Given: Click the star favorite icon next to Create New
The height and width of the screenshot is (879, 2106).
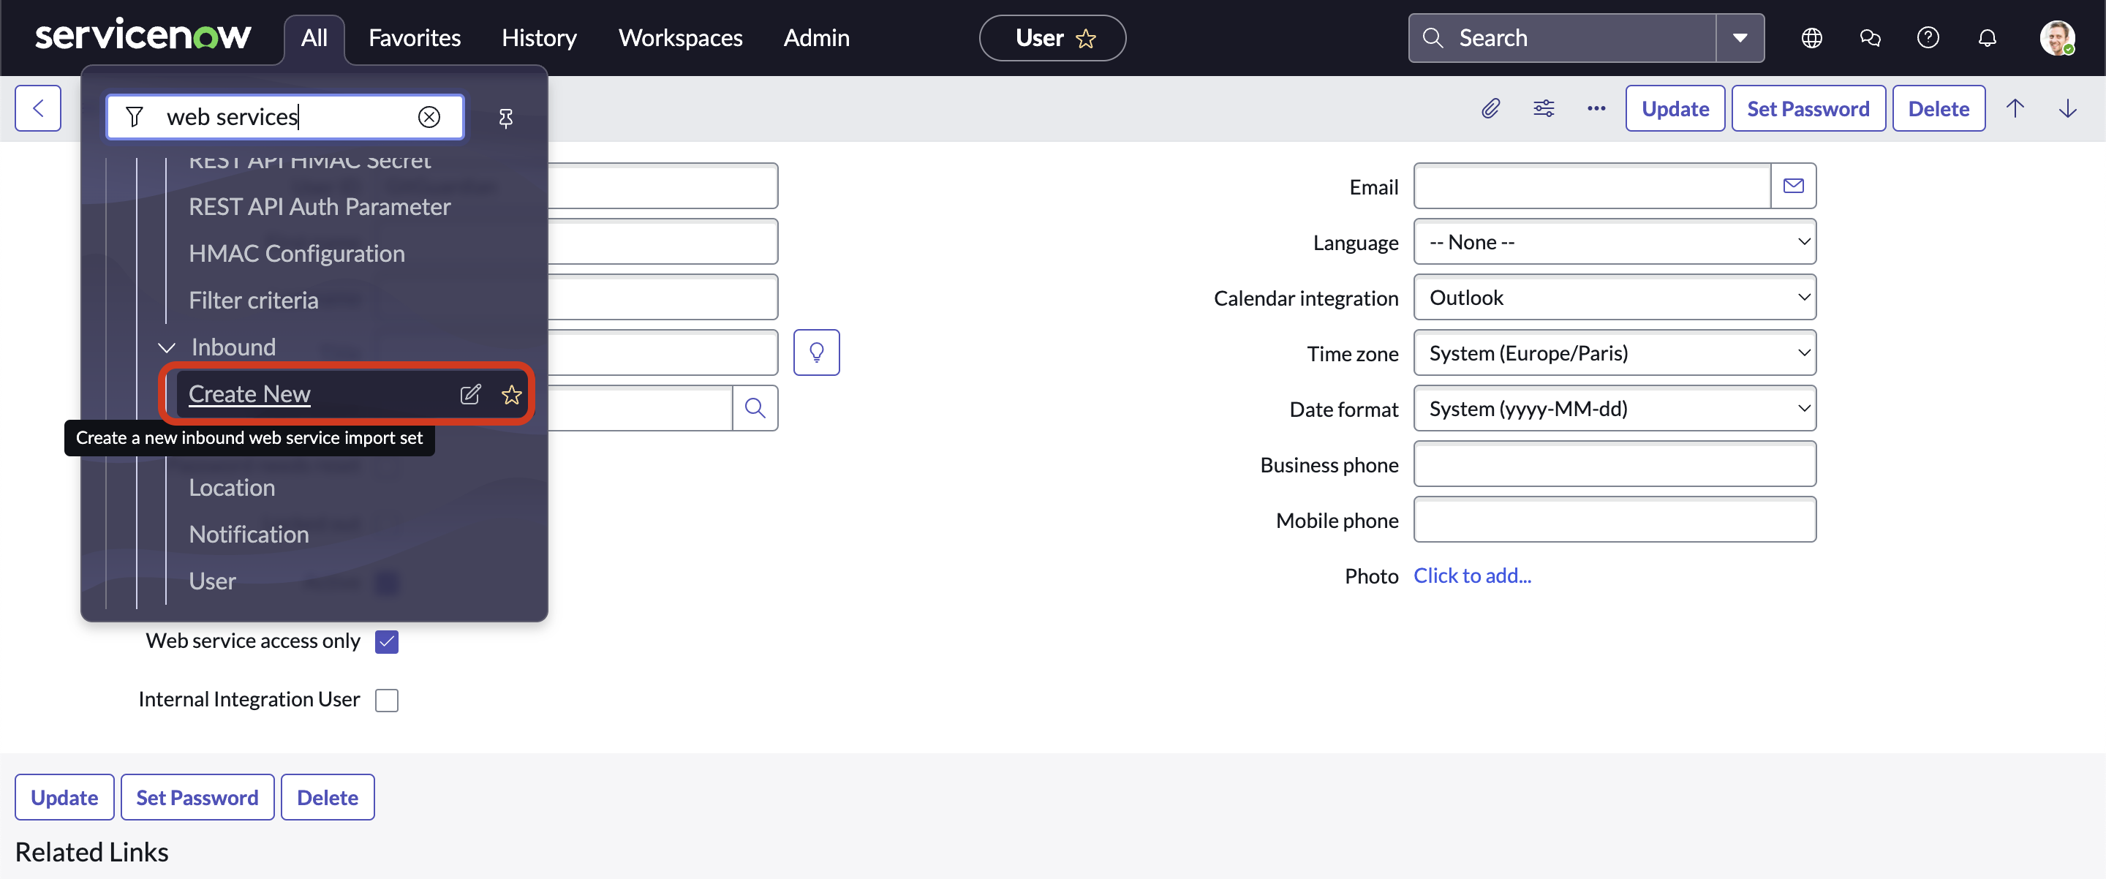Looking at the screenshot, I should point(510,394).
